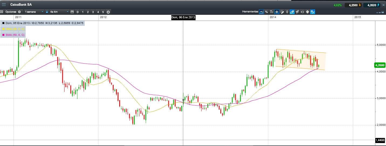Select preset 5 in the toolbar

click(103, 12)
